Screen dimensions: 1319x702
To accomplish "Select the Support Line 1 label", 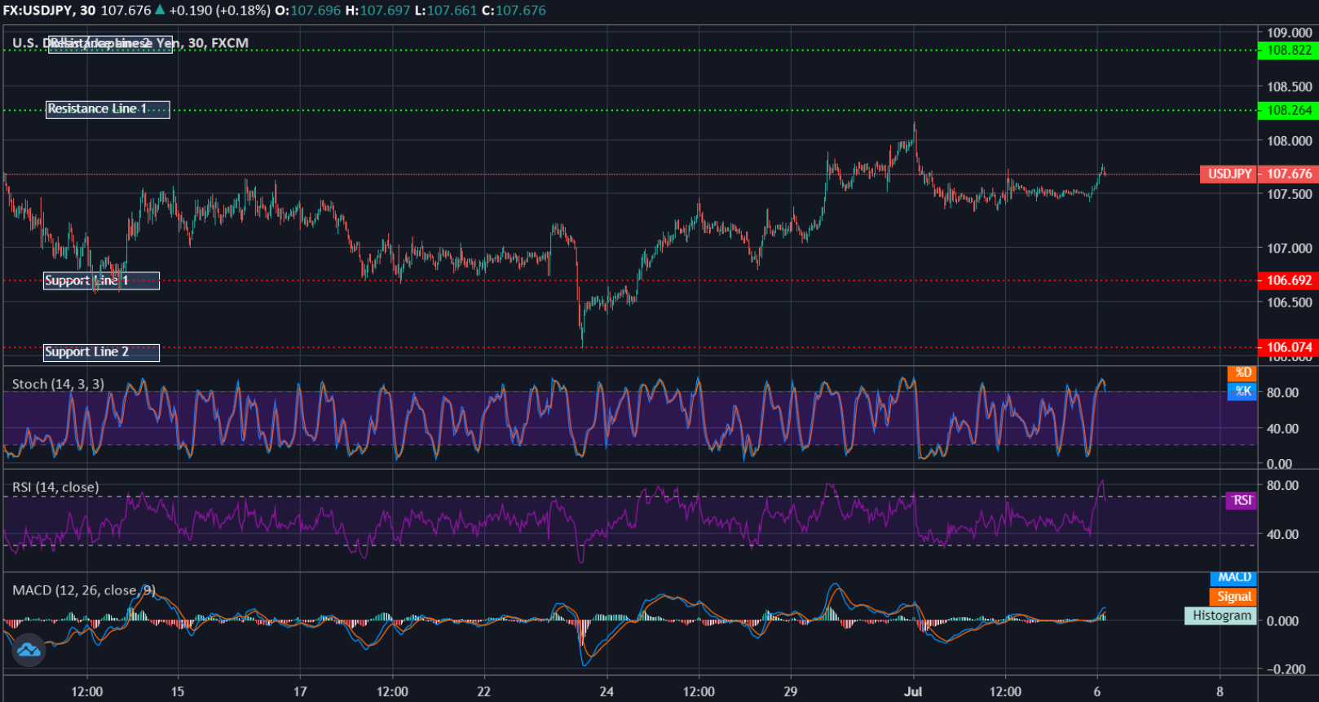I will tap(101, 280).
